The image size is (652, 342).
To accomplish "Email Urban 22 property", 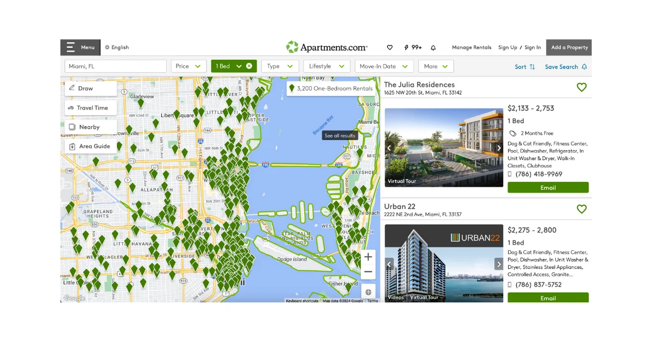I will pyautogui.click(x=548, y=297).
